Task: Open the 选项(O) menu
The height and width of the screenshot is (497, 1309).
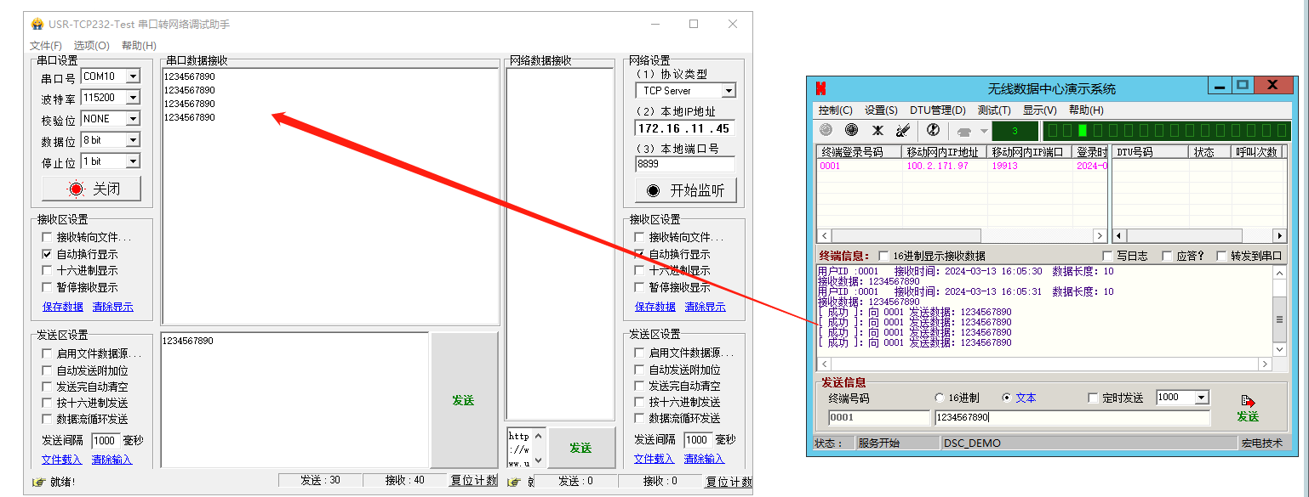Action: pyautogui.click(x=91, y=45)
